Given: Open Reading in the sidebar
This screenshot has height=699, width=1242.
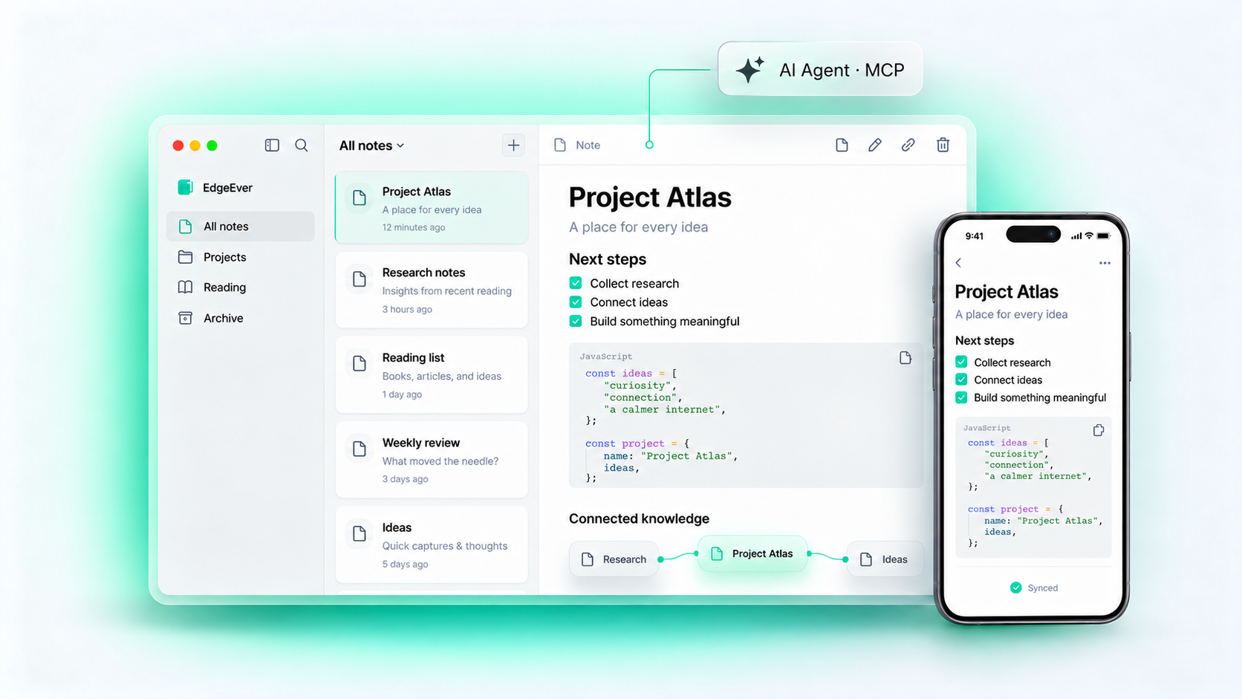Looking at the screenshot, I should click(x=241, y=287).
